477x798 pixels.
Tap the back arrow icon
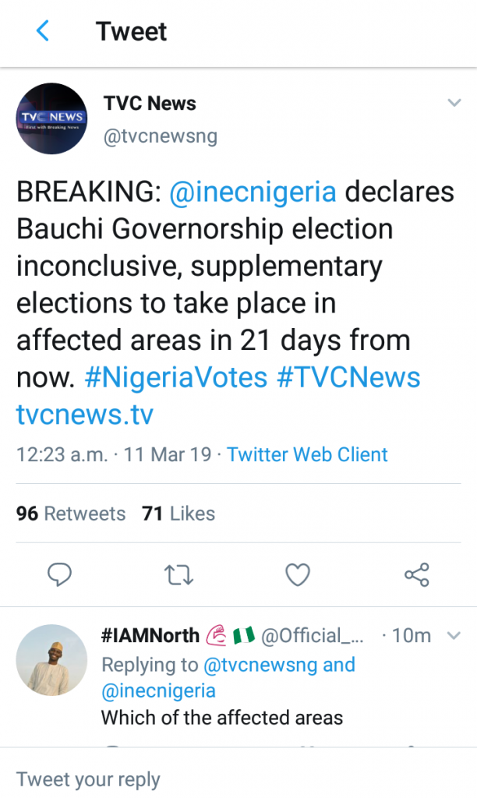click(x=43, y=31)
